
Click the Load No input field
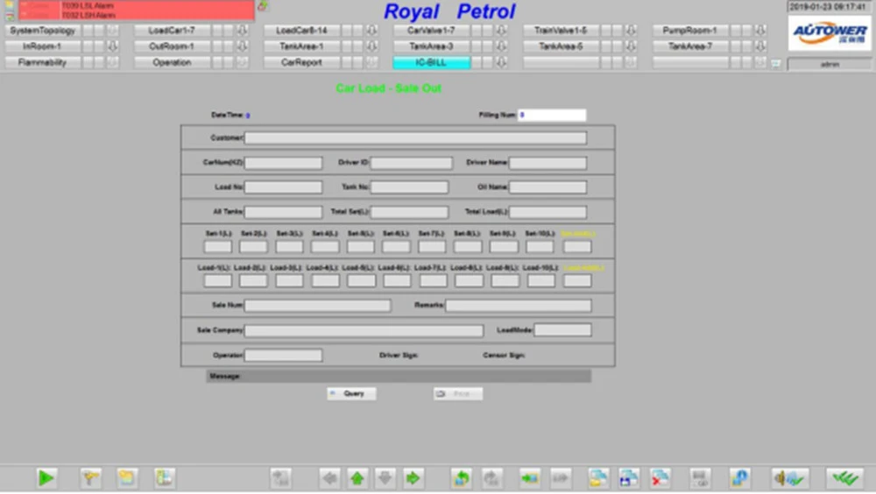[283, 187]
